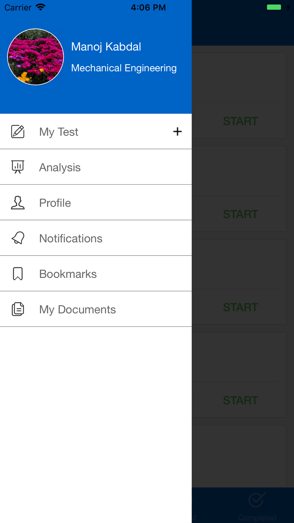Screen dimensions: 294x523
Task: Tap the Bookmarks ribbon icon
Action: [18, 274]
